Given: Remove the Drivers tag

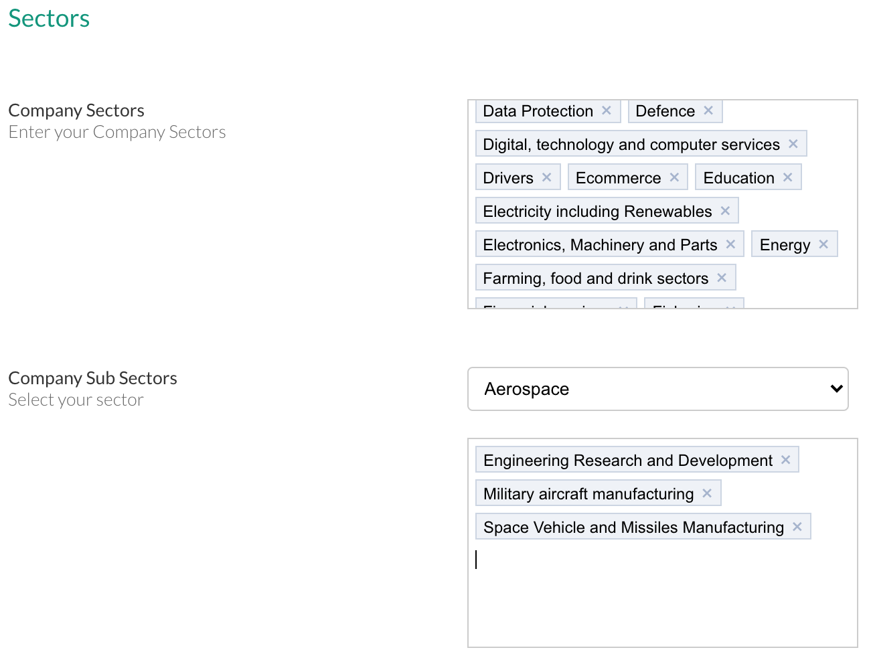Looking at the screenshot, I should (x=547, y=177).
